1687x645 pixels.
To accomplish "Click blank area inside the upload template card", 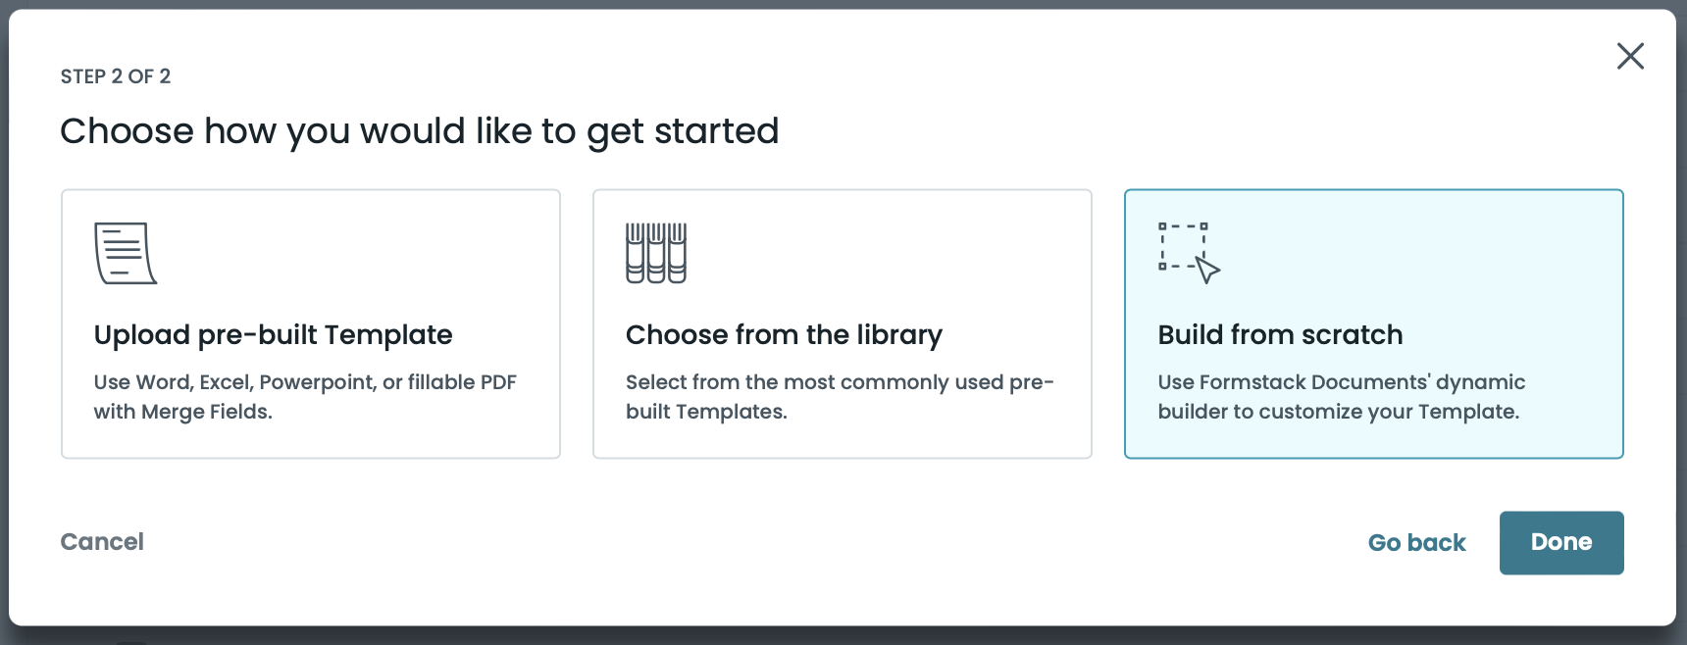I will pos(392,255).
